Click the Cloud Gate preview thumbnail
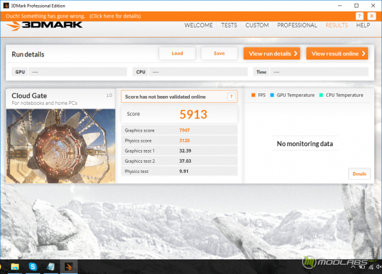Screen dimensions: 382x274 [60, 146]
